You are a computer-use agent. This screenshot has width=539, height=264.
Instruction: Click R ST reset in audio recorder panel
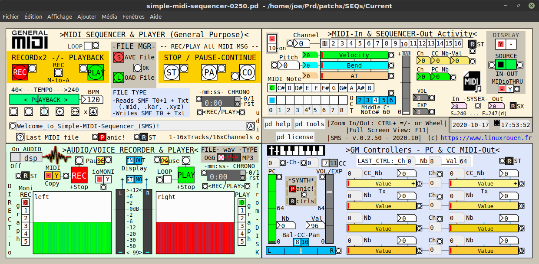coord(26,176)
